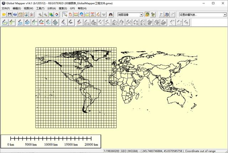Click the Home view house icon

tap(57, 15)
